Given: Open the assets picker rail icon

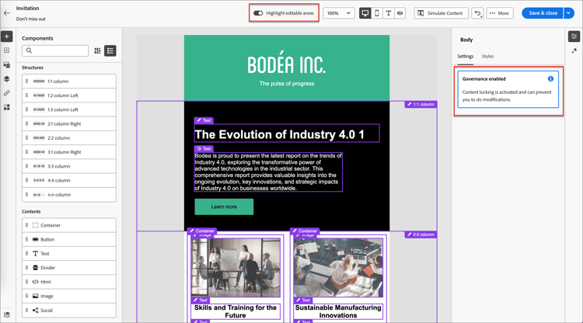Looking at the screenshot, I should click(x=7, y=64).
